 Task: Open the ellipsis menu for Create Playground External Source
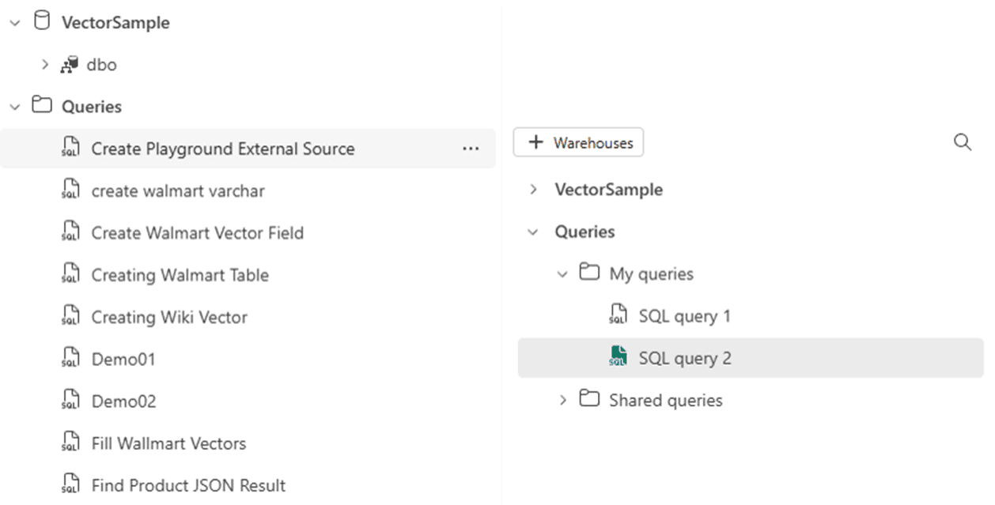[471, 149]
